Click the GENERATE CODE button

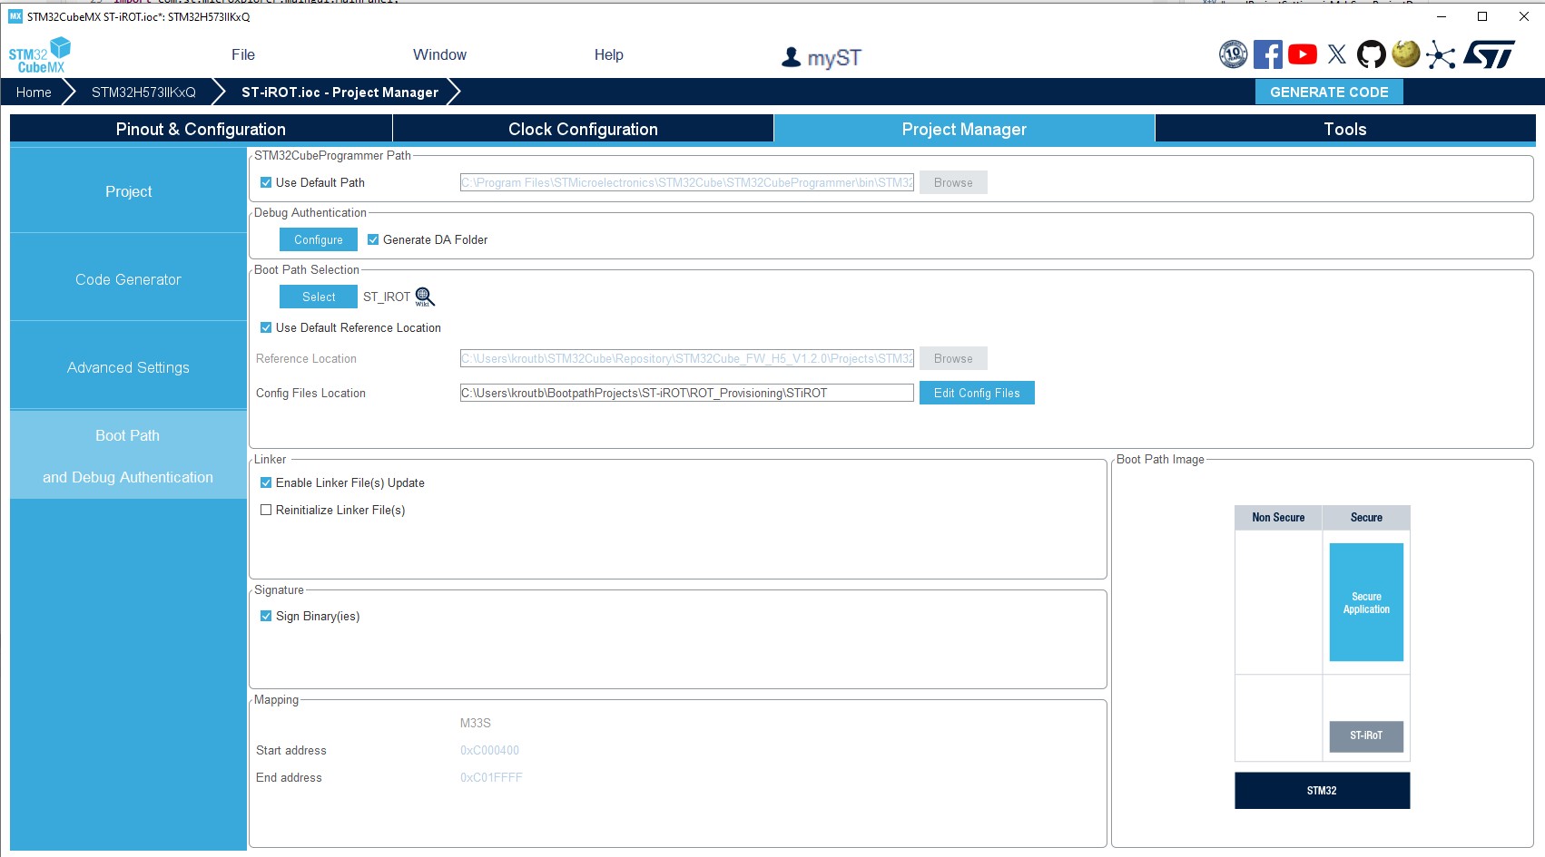[1329, 92]
